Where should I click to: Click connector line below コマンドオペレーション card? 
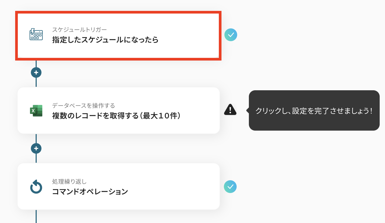36,216
